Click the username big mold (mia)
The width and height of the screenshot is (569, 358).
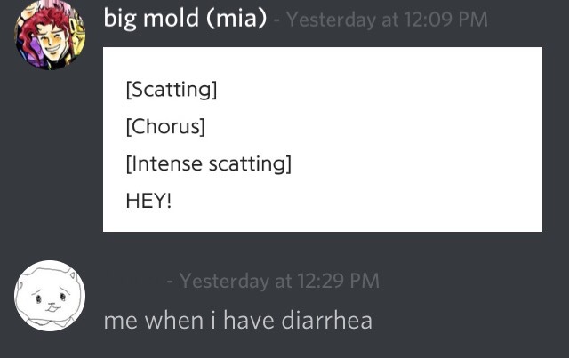click(x=186, y=18)
